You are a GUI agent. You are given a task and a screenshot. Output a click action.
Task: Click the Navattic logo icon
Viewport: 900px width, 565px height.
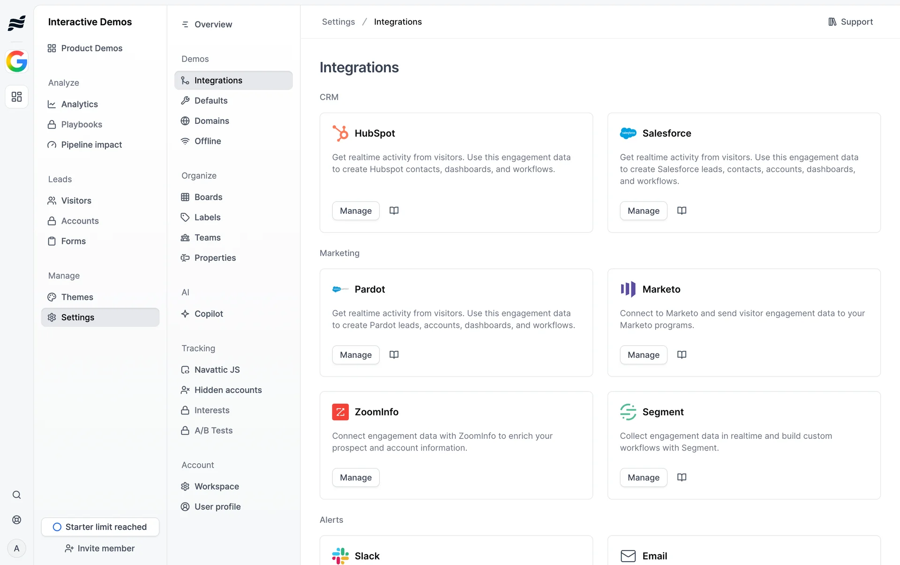click(16, 23)
